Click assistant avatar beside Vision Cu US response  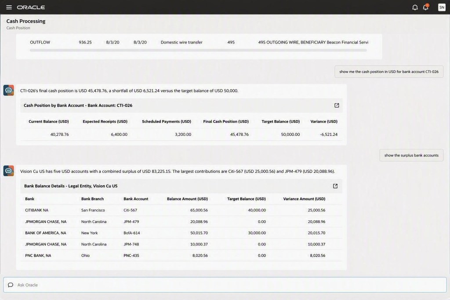(x=9, y=171)
